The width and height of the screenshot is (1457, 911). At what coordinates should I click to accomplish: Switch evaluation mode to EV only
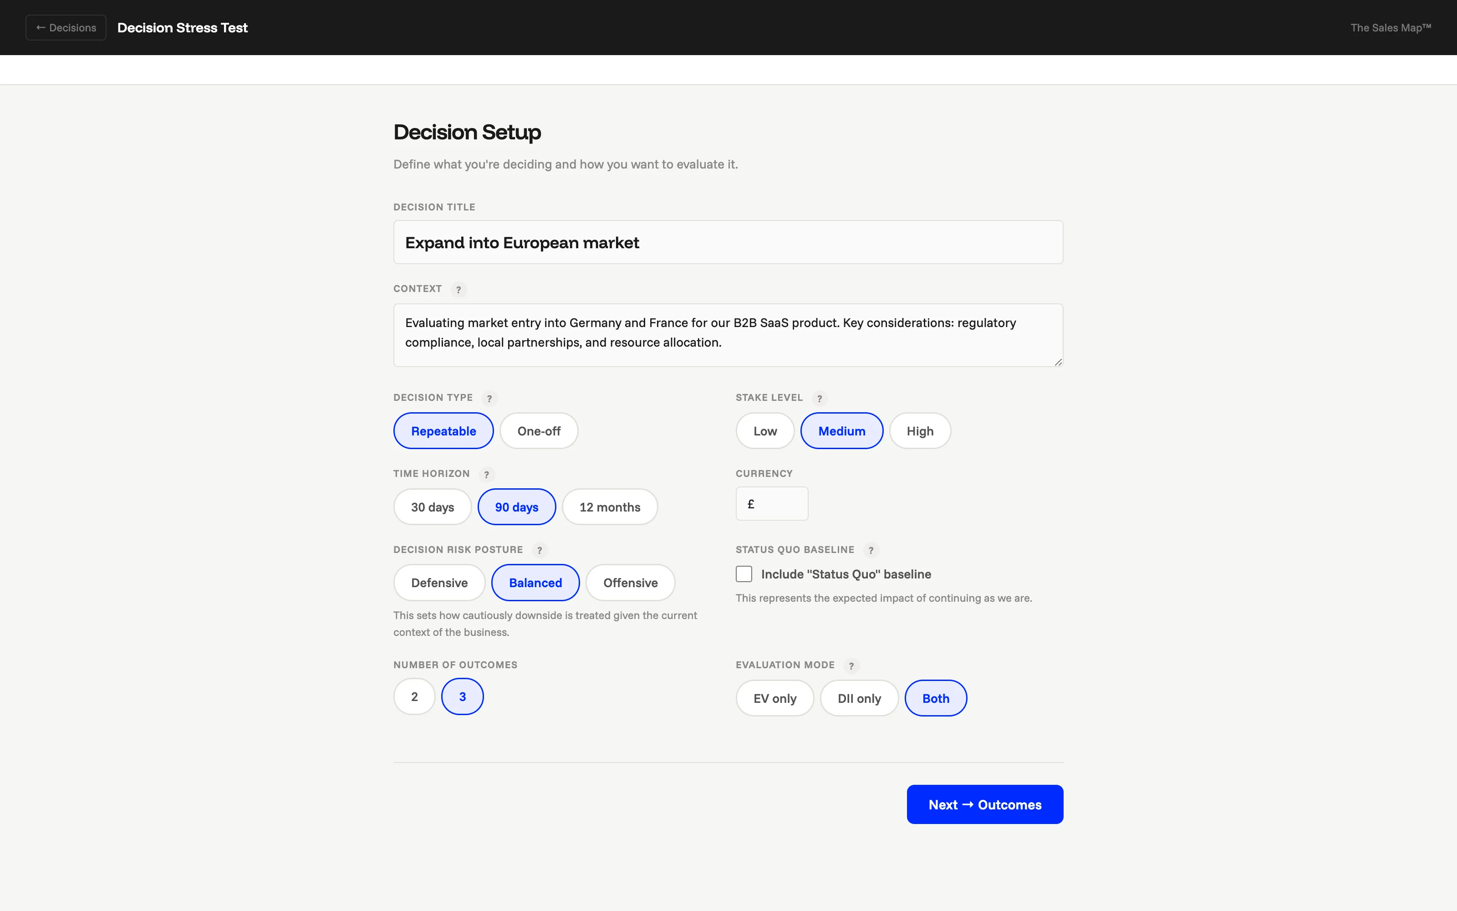774,698
